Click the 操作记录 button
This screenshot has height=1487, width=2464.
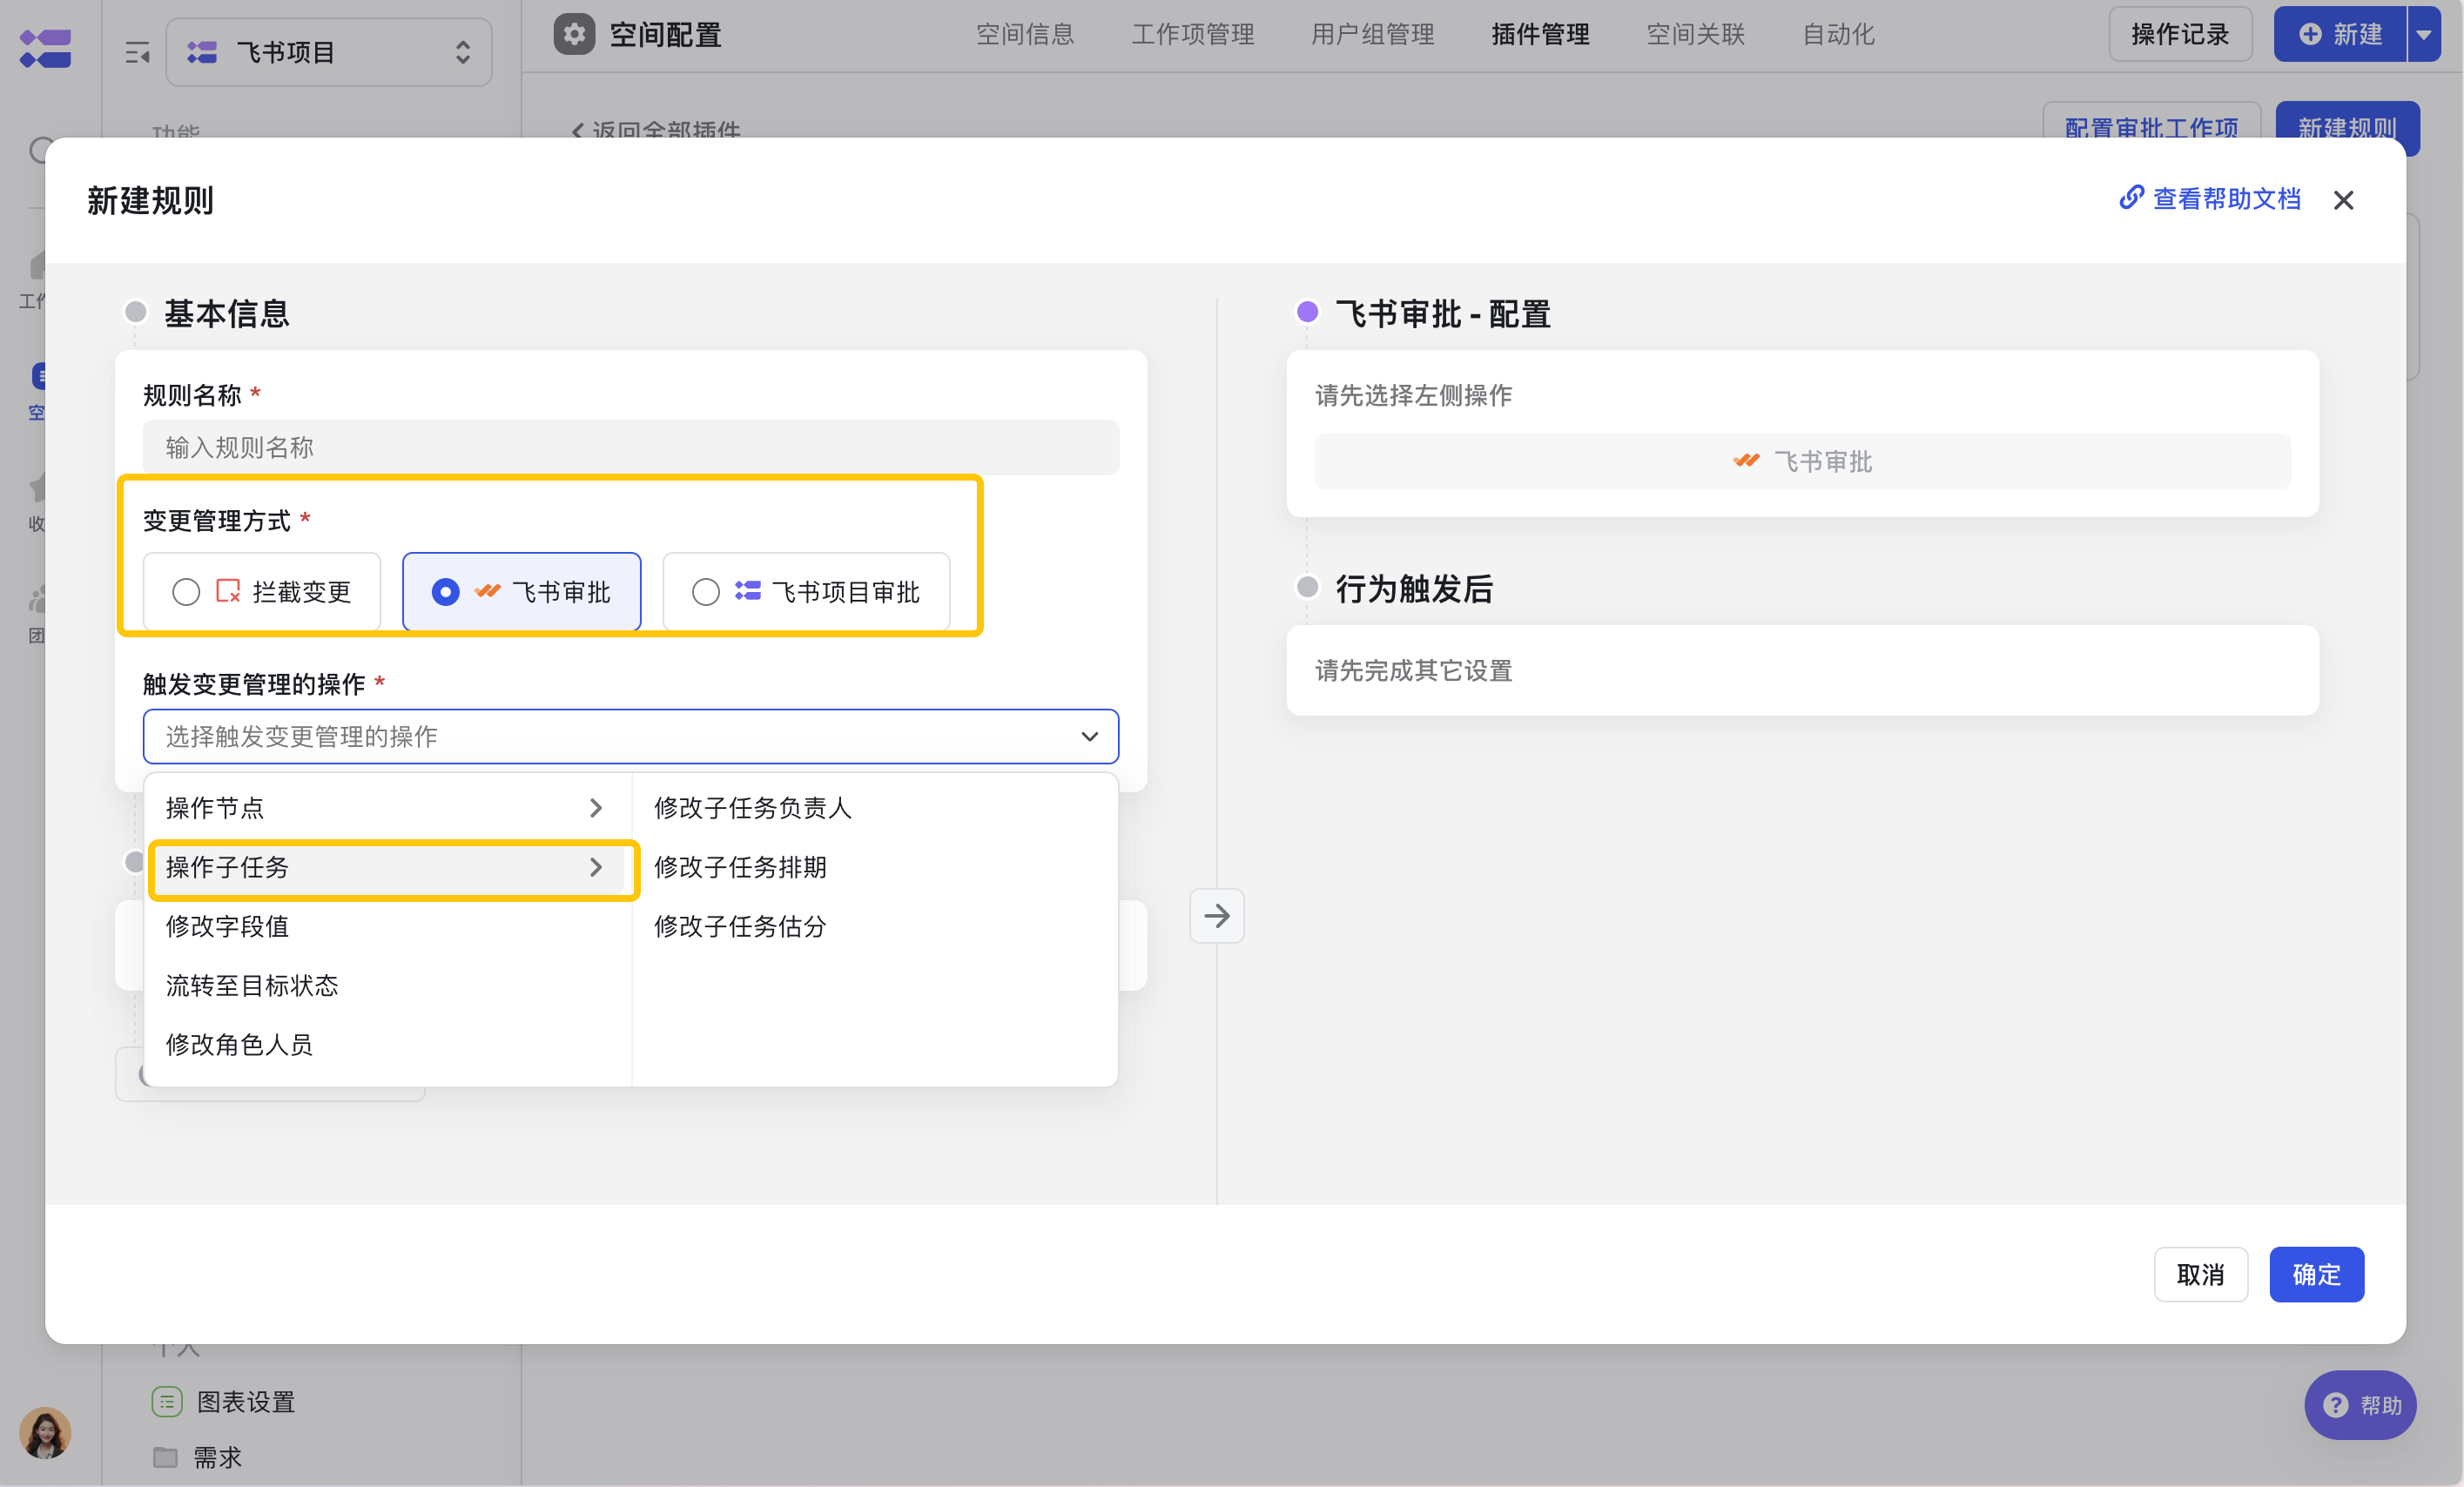pos(2180,34)
